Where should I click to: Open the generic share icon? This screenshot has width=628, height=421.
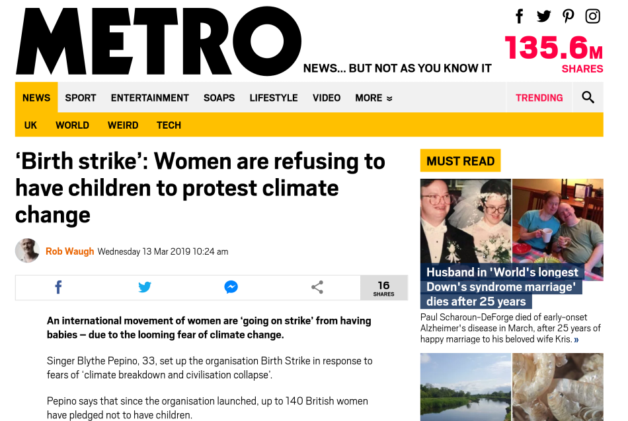pyautogui.click(x=317, y=287)
